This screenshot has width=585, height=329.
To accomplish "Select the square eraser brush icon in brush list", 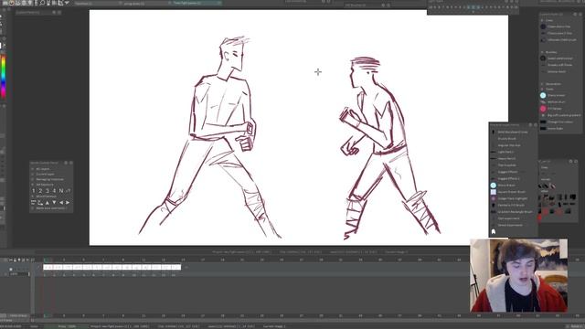I will 494,192.
